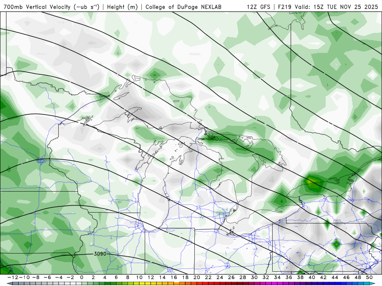Click the '50' color scale label
Viewport: 382px width, 286px height.
(x=370, y=277)
